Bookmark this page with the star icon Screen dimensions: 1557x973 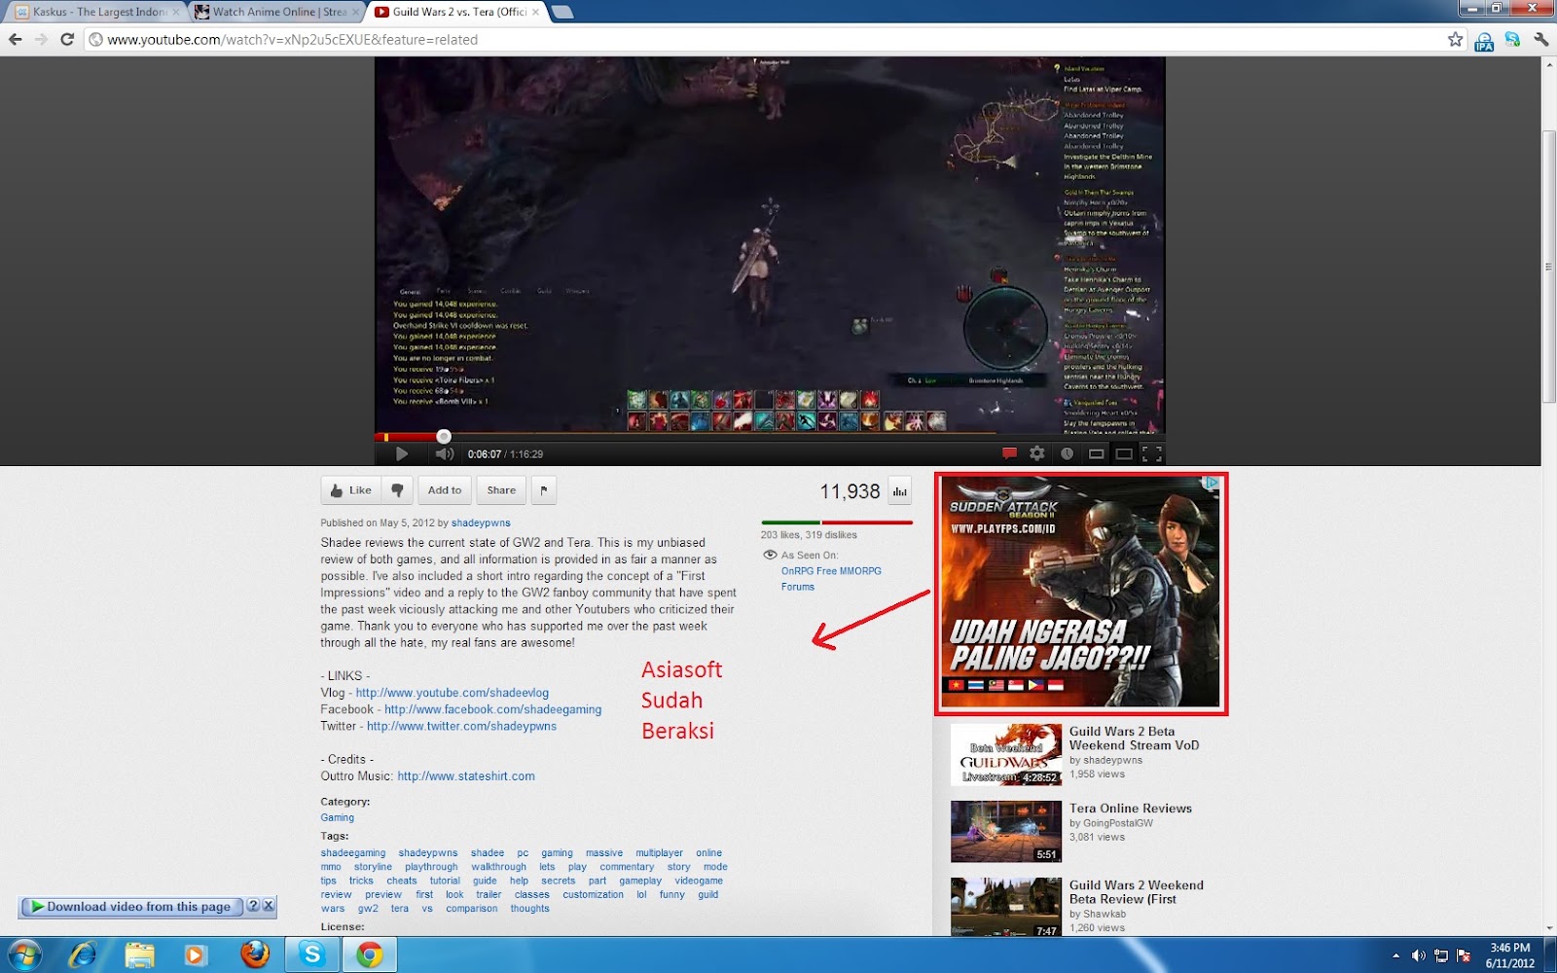click(1455, 39)
